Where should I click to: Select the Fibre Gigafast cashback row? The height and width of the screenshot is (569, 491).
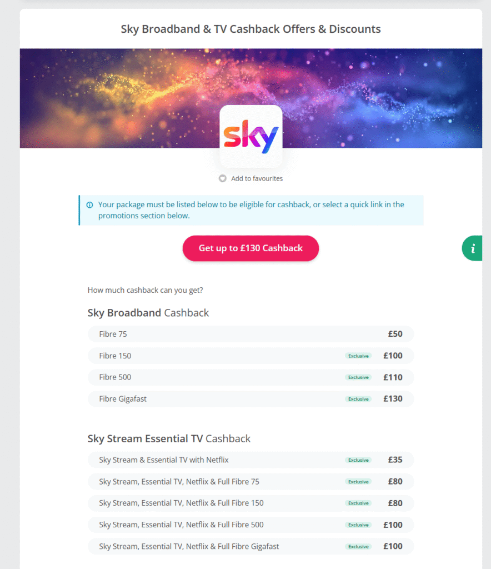tap(250, 399)
